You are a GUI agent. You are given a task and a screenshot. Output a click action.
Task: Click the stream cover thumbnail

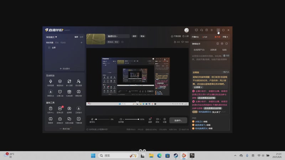(x=96, y=39)
